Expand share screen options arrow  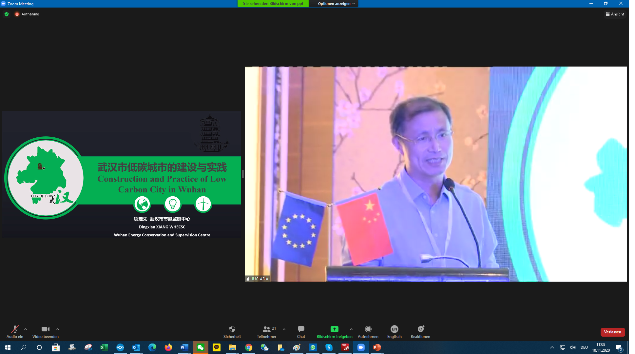(x=351, y=329)
